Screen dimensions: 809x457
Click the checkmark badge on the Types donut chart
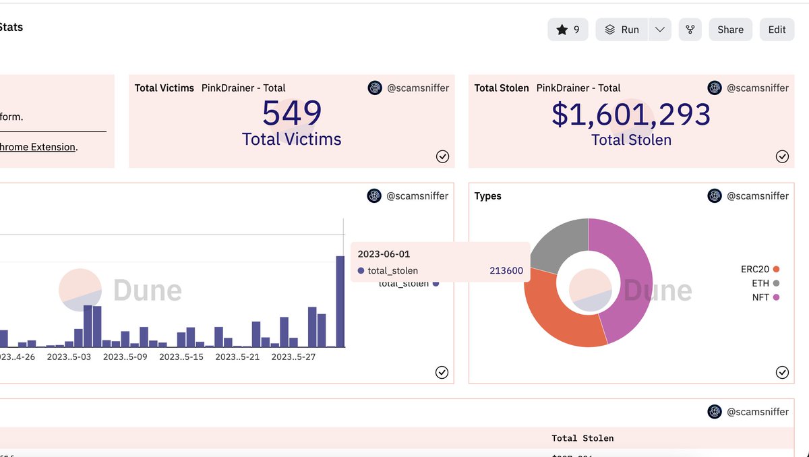click(x=783, y=371)
